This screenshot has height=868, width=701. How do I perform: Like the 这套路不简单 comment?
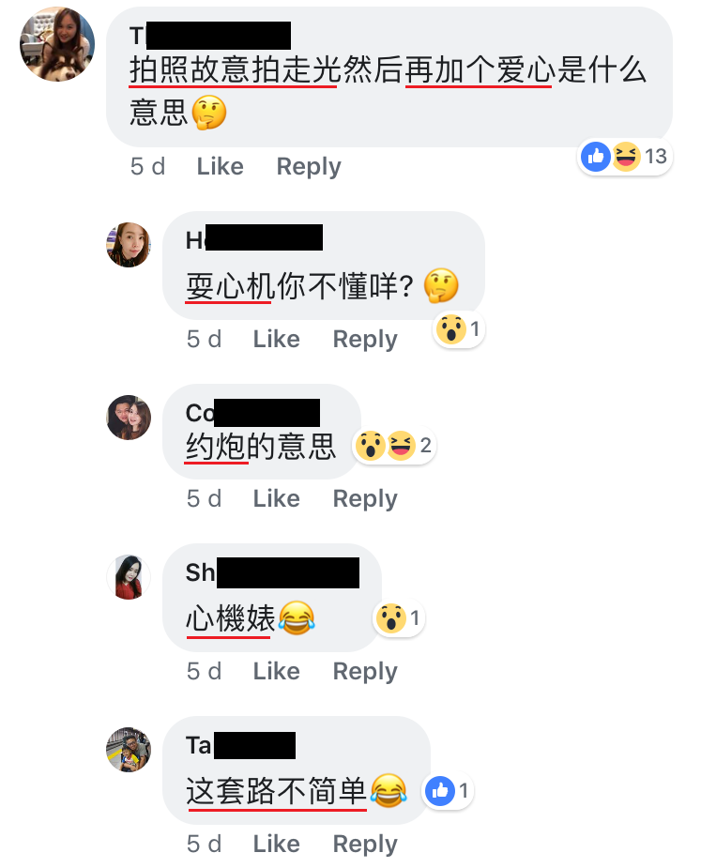click(276, 844)
